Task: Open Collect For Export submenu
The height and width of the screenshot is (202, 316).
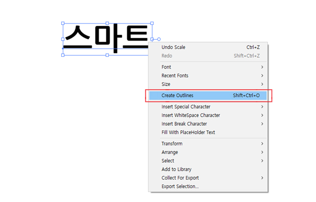Action: point(208,178)
